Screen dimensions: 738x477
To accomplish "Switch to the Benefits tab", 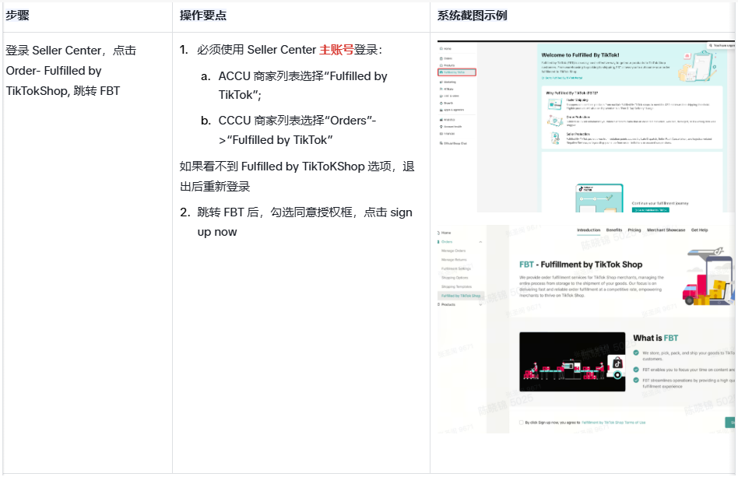I will pyautogui.click(x=614, y=230).
